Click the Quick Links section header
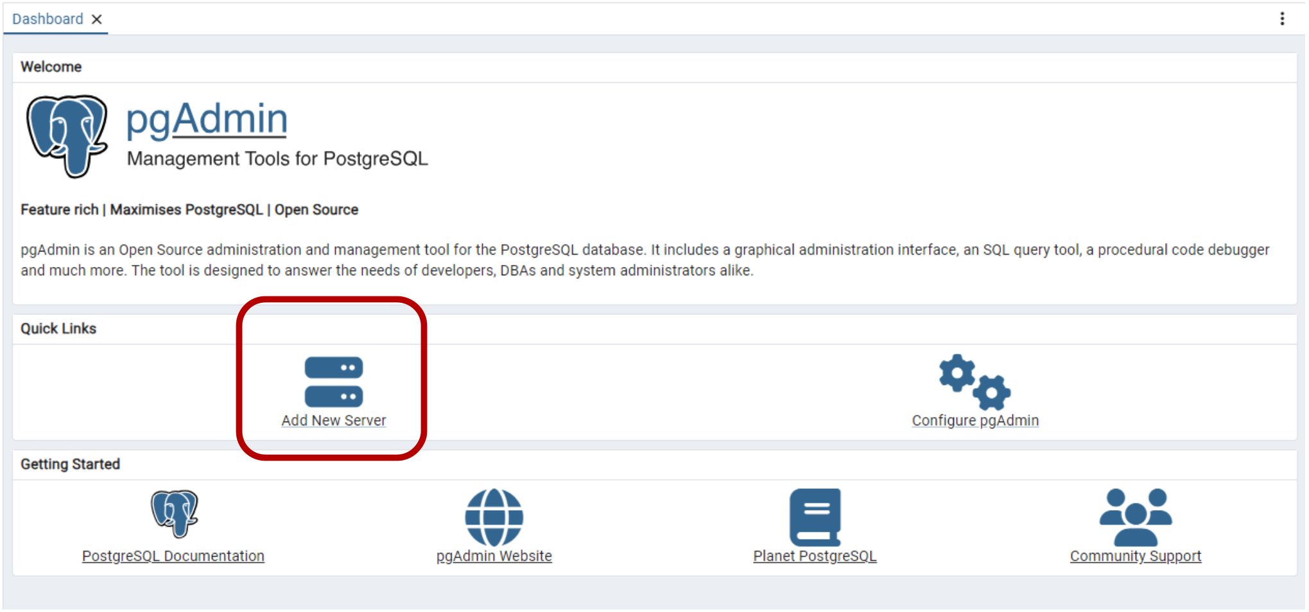Image resolution: width=1309 pixels, height=612 pixels. click(58, 328)
